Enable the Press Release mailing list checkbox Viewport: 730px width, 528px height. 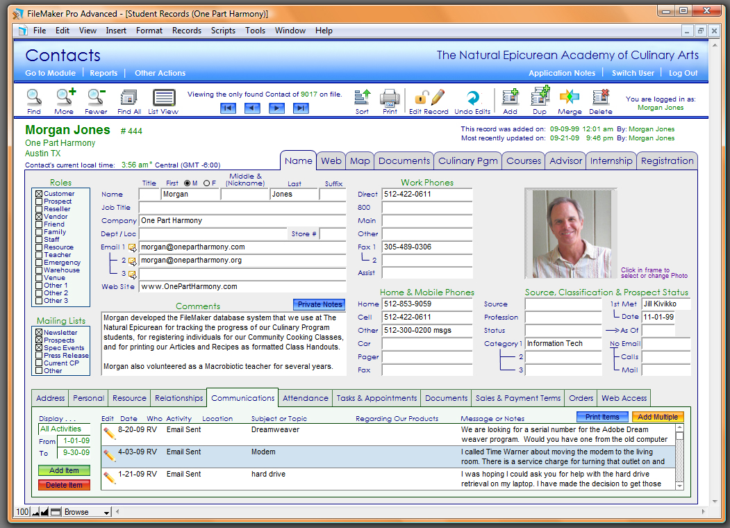[x=39, y=355]
